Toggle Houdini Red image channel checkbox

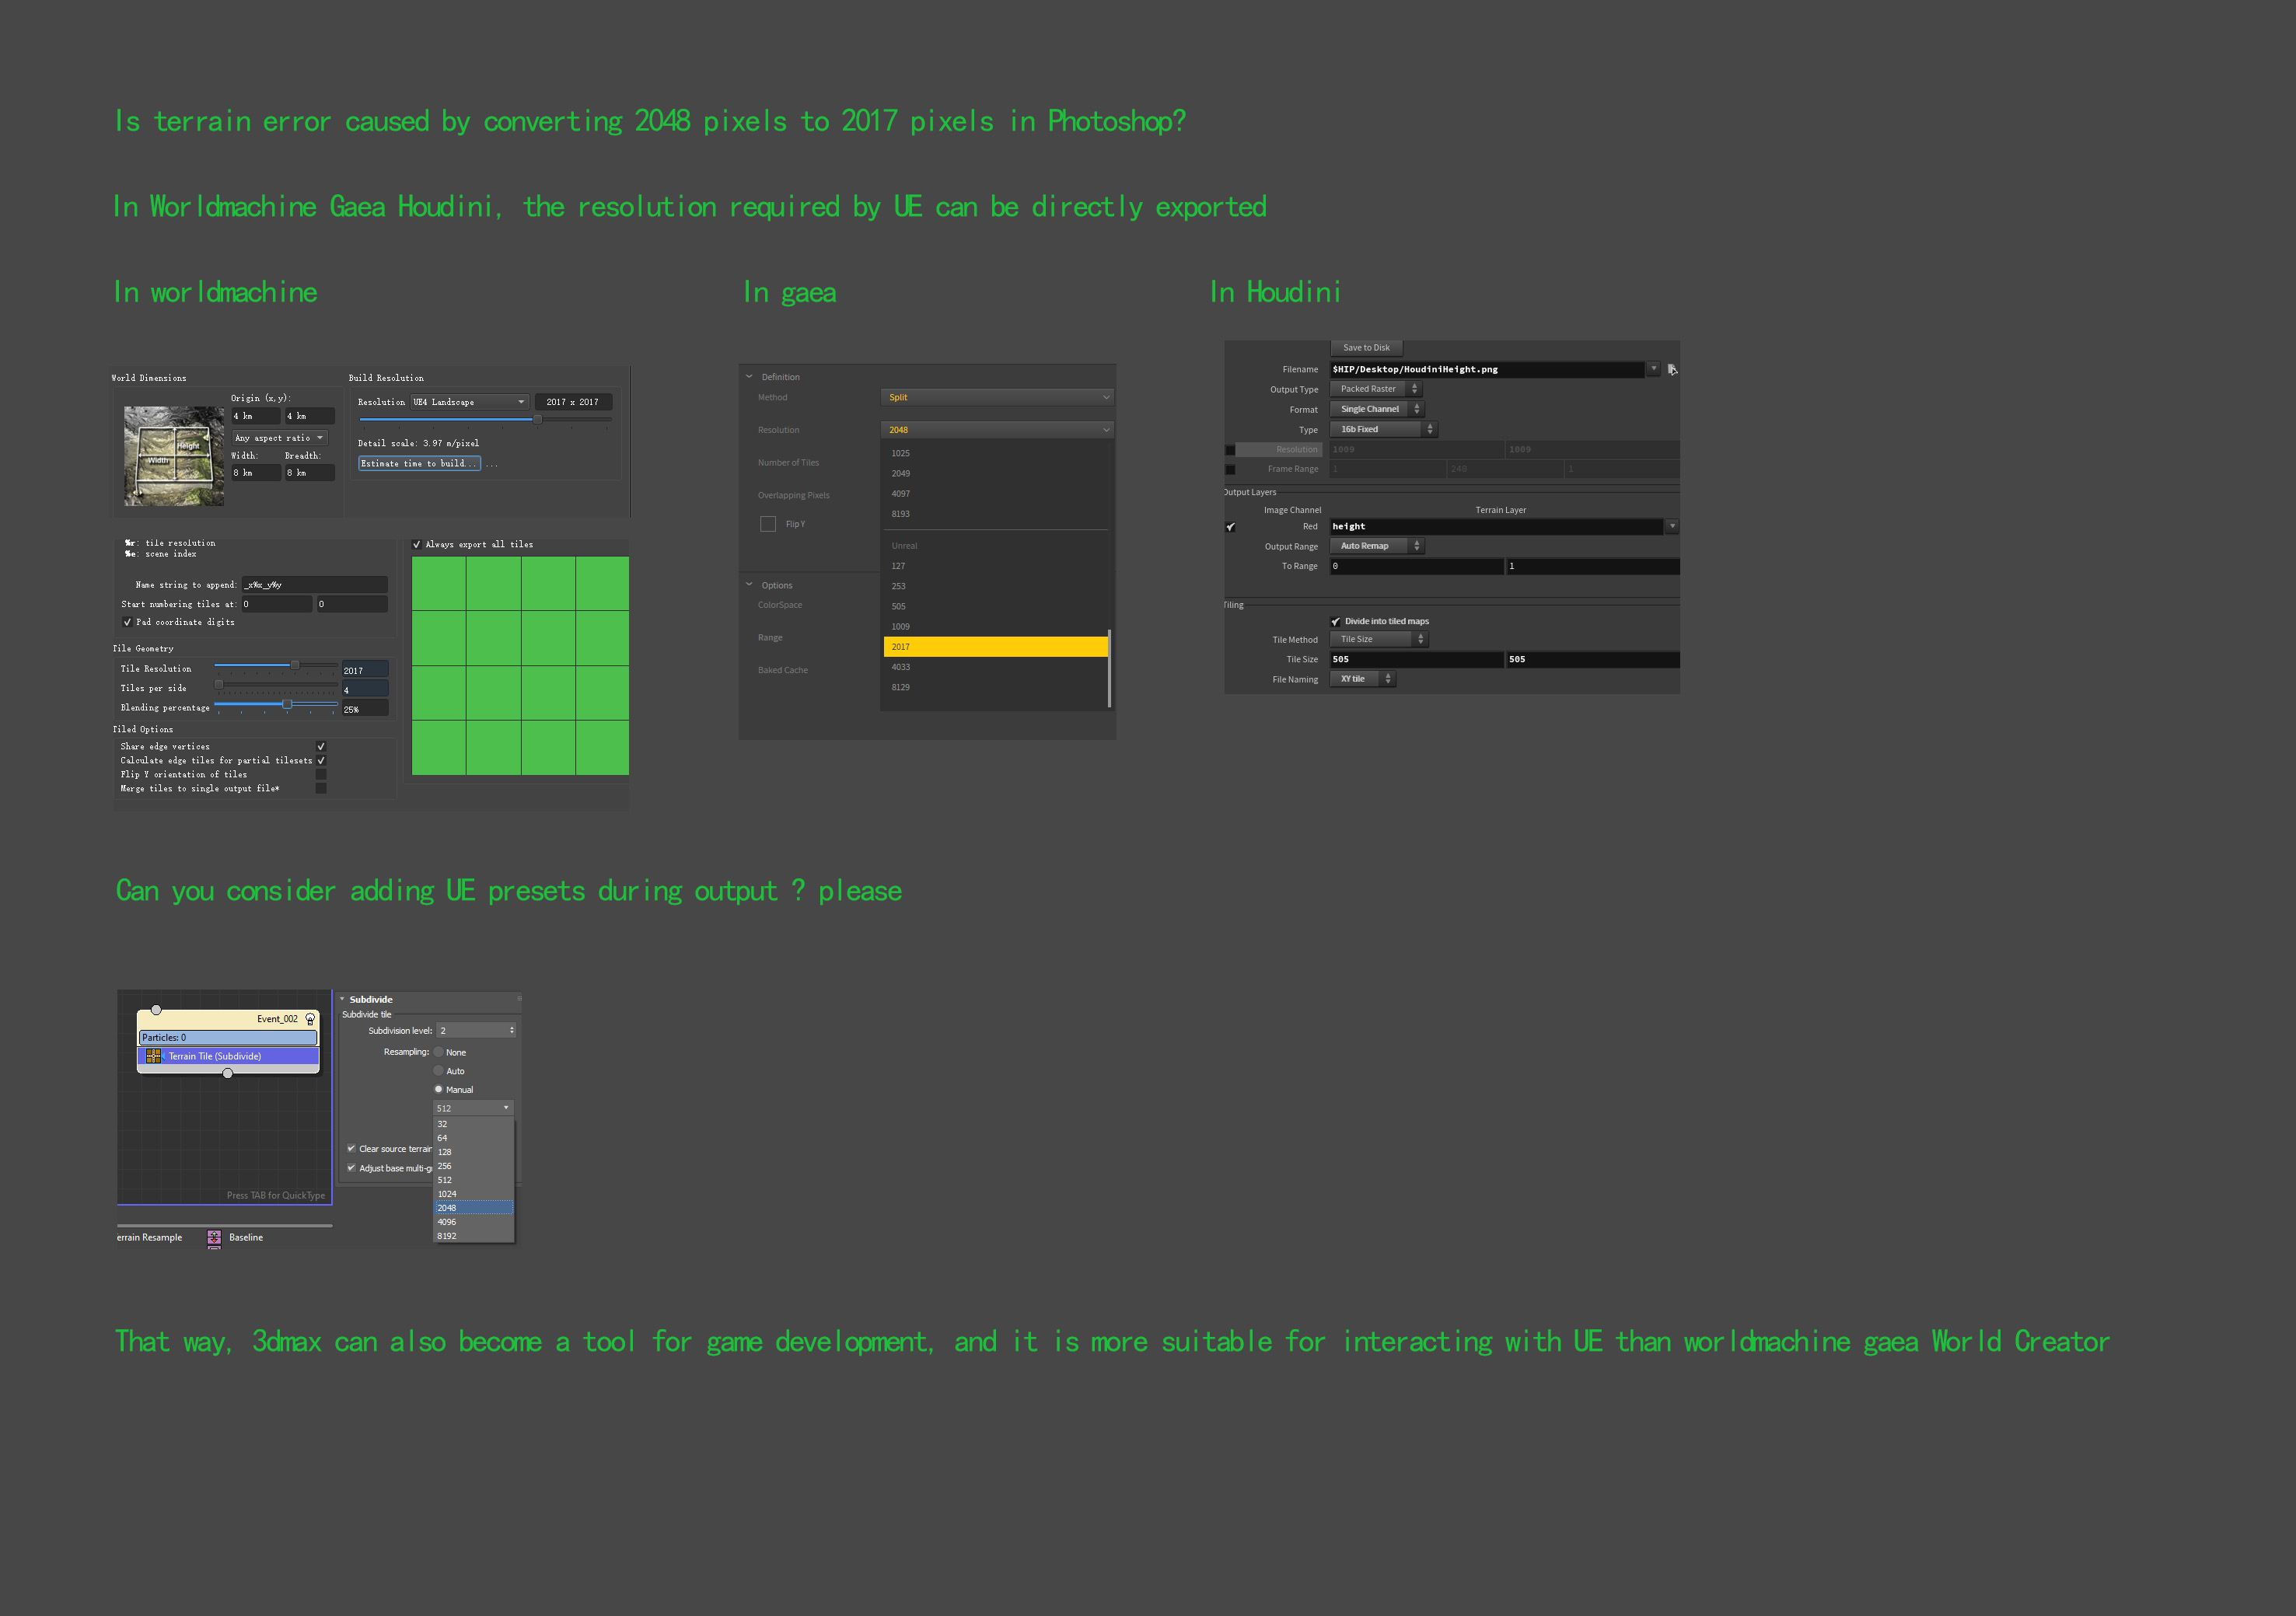click(1230, 526)
